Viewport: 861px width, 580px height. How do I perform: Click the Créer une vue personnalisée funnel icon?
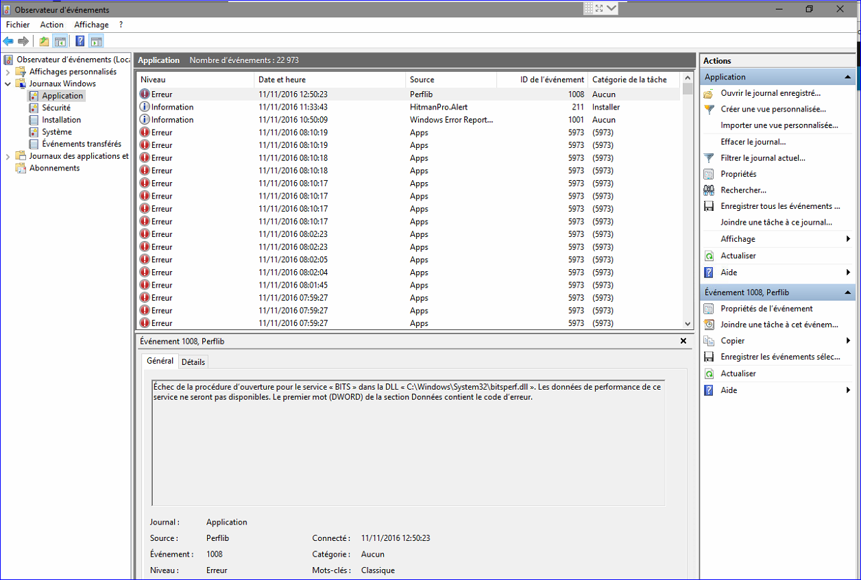709,110
